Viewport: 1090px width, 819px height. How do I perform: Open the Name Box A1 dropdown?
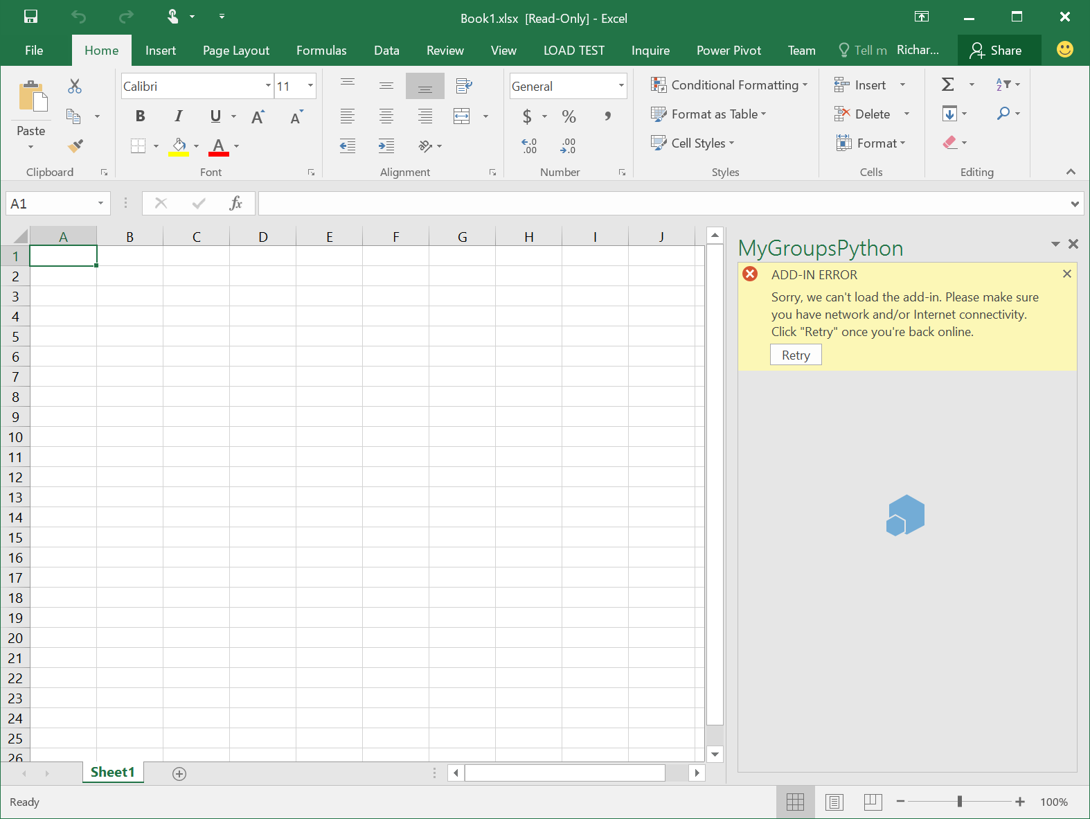pos(100,203)
